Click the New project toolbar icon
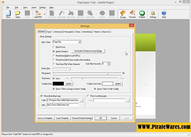Image resolution: width=191 pixels, height=137 pixels. (x=8, y=13)
